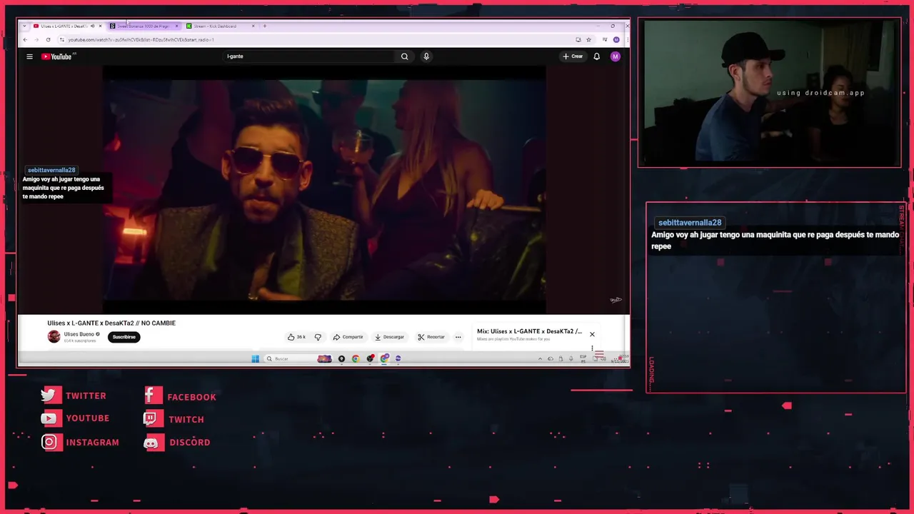Viewport: 914px width, 514px height.
Task: Click the Twitter icon in the stream overlay
Action: [50, 395]
